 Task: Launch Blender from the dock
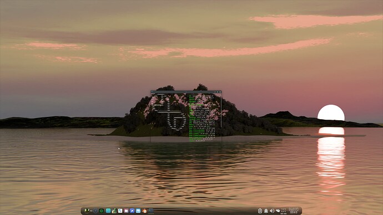pos(144,211)
